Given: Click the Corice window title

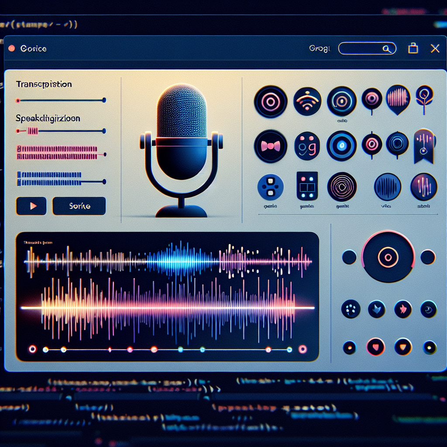Looking at the screenshot, I should [x=34, y=48].
